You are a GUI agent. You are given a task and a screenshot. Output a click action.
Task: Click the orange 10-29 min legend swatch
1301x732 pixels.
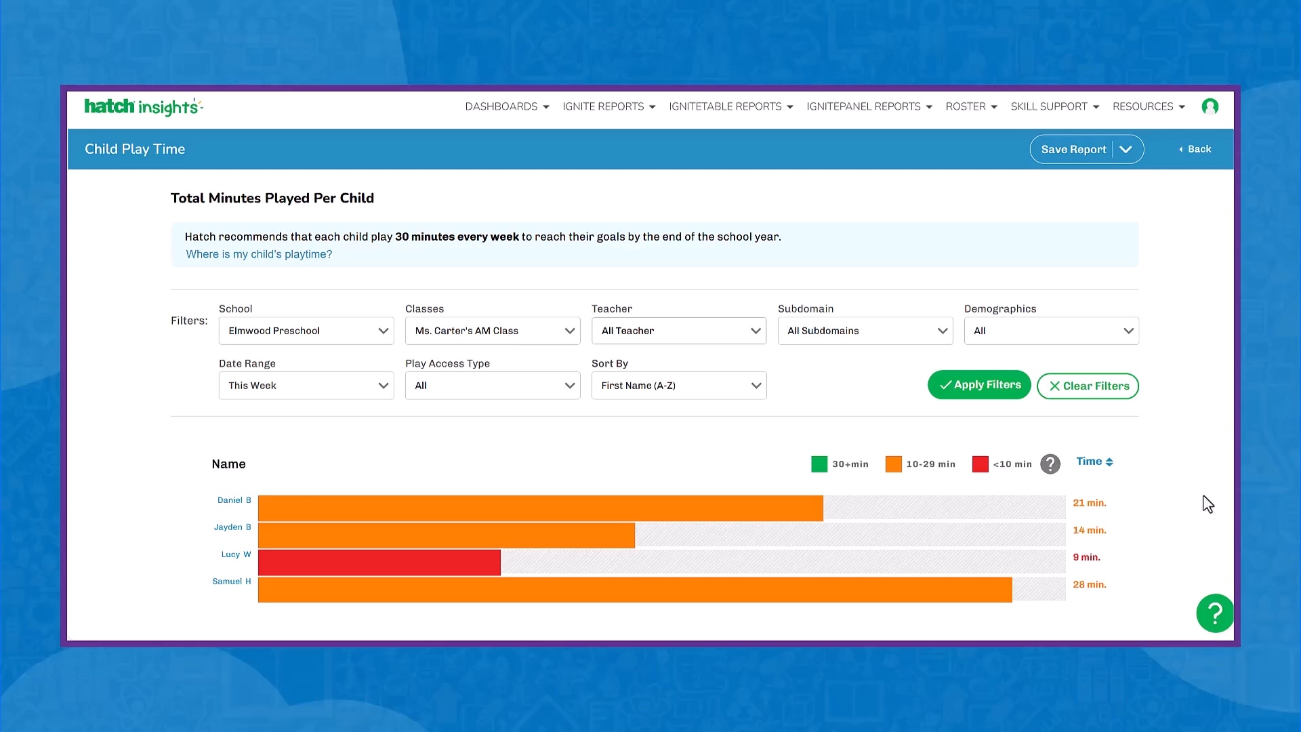coord(893,464)
